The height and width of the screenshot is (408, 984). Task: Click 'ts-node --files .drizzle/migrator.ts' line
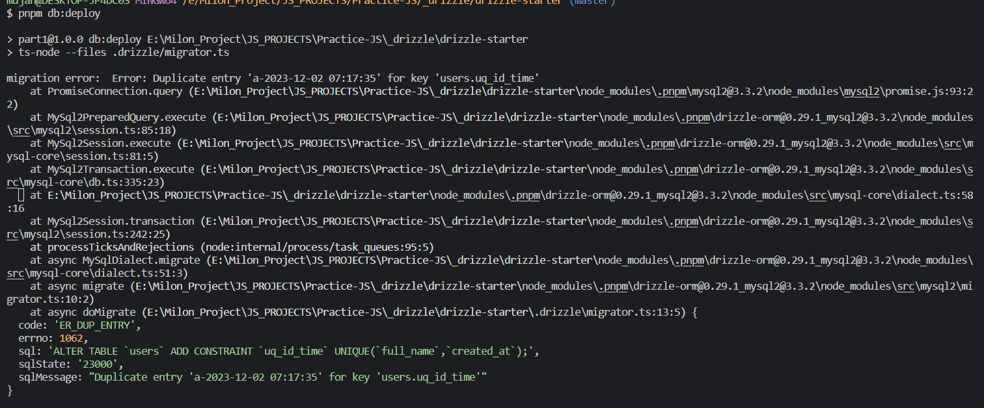[x=124, y=52]
